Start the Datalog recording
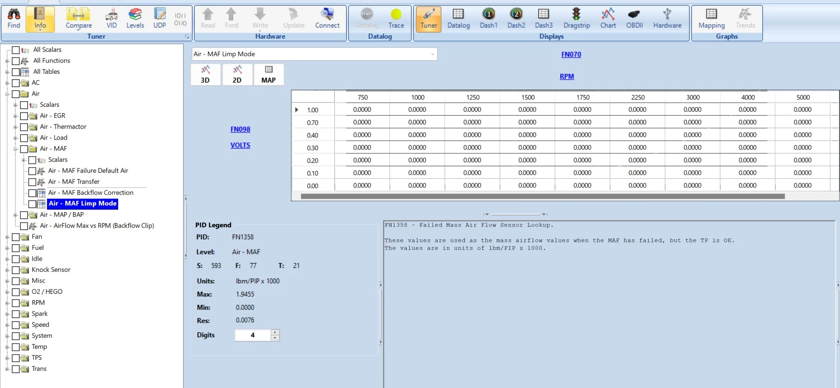Image resolution: width=840 pixels, height=388 pixels. (x=367, y=19)
